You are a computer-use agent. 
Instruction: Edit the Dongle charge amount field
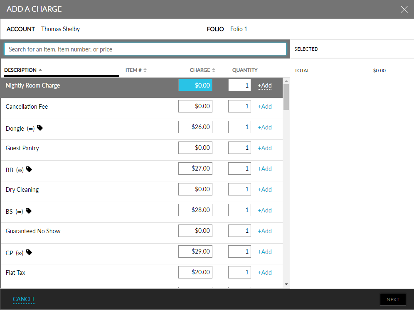point(195,127)
